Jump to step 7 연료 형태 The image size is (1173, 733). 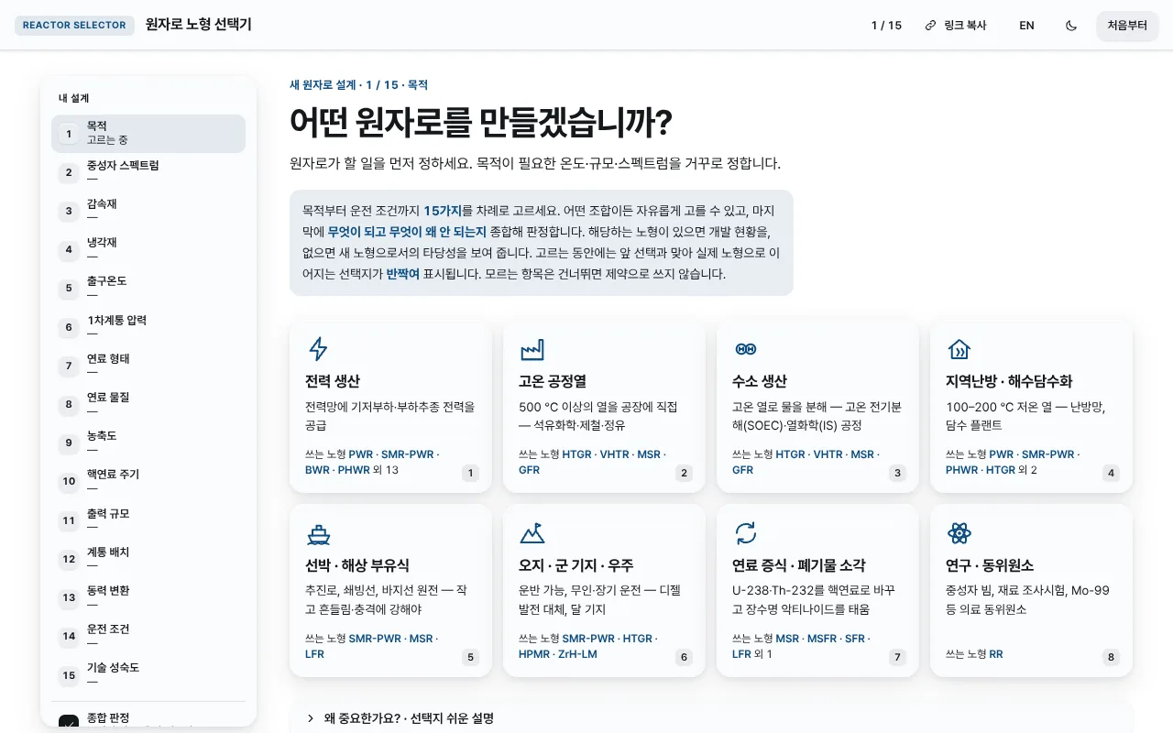(148, 366)
